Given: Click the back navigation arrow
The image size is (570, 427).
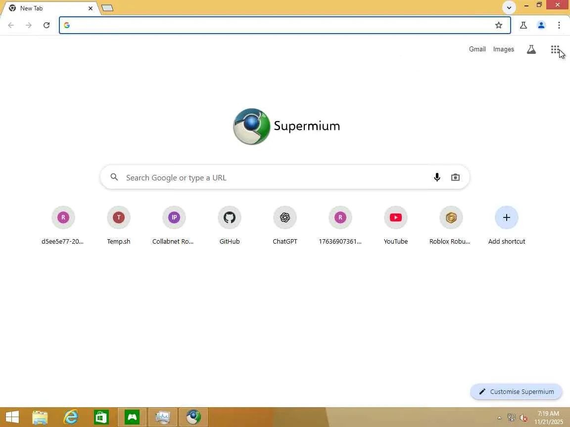Looking at the screenshot, I should (x=11, y=25).
